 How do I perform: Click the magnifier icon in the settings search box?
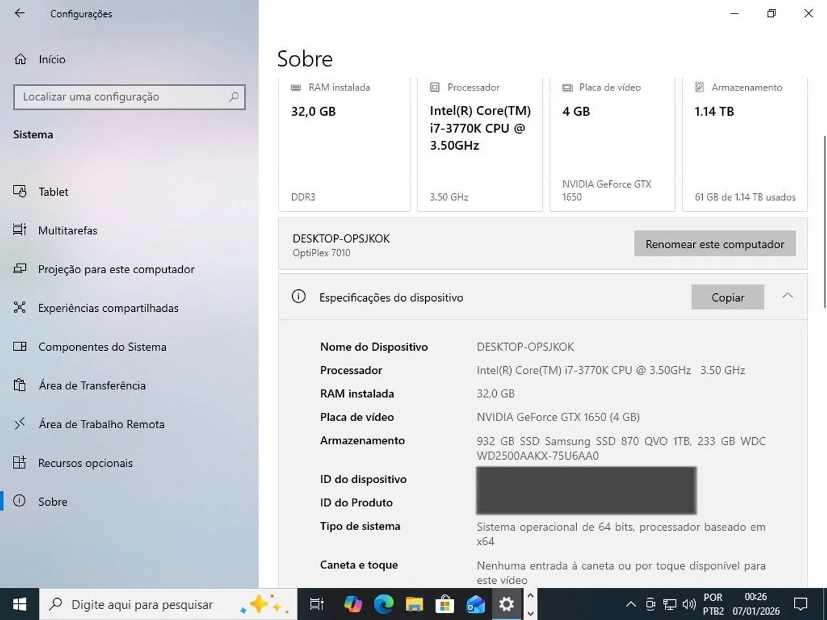233,97
